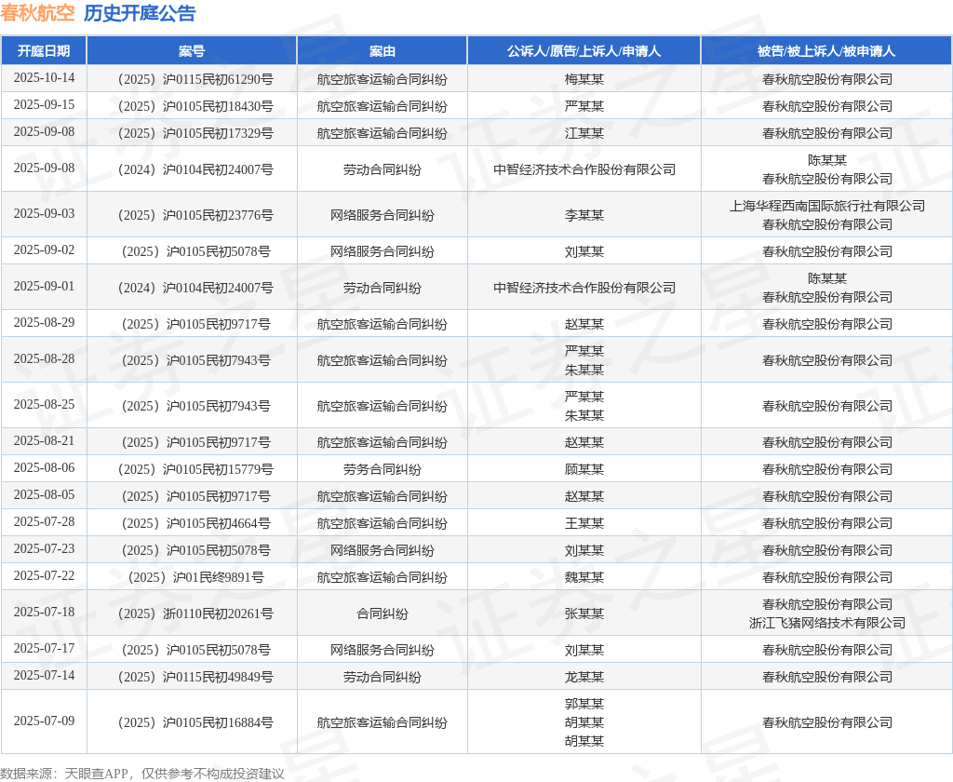
Task: Select case number 沪0105民初18430号
Action: tap(195, 106)
